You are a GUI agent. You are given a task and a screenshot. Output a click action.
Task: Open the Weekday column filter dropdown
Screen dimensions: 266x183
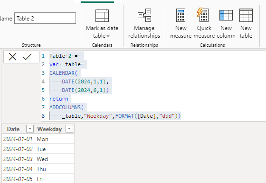tap(69, 129)
